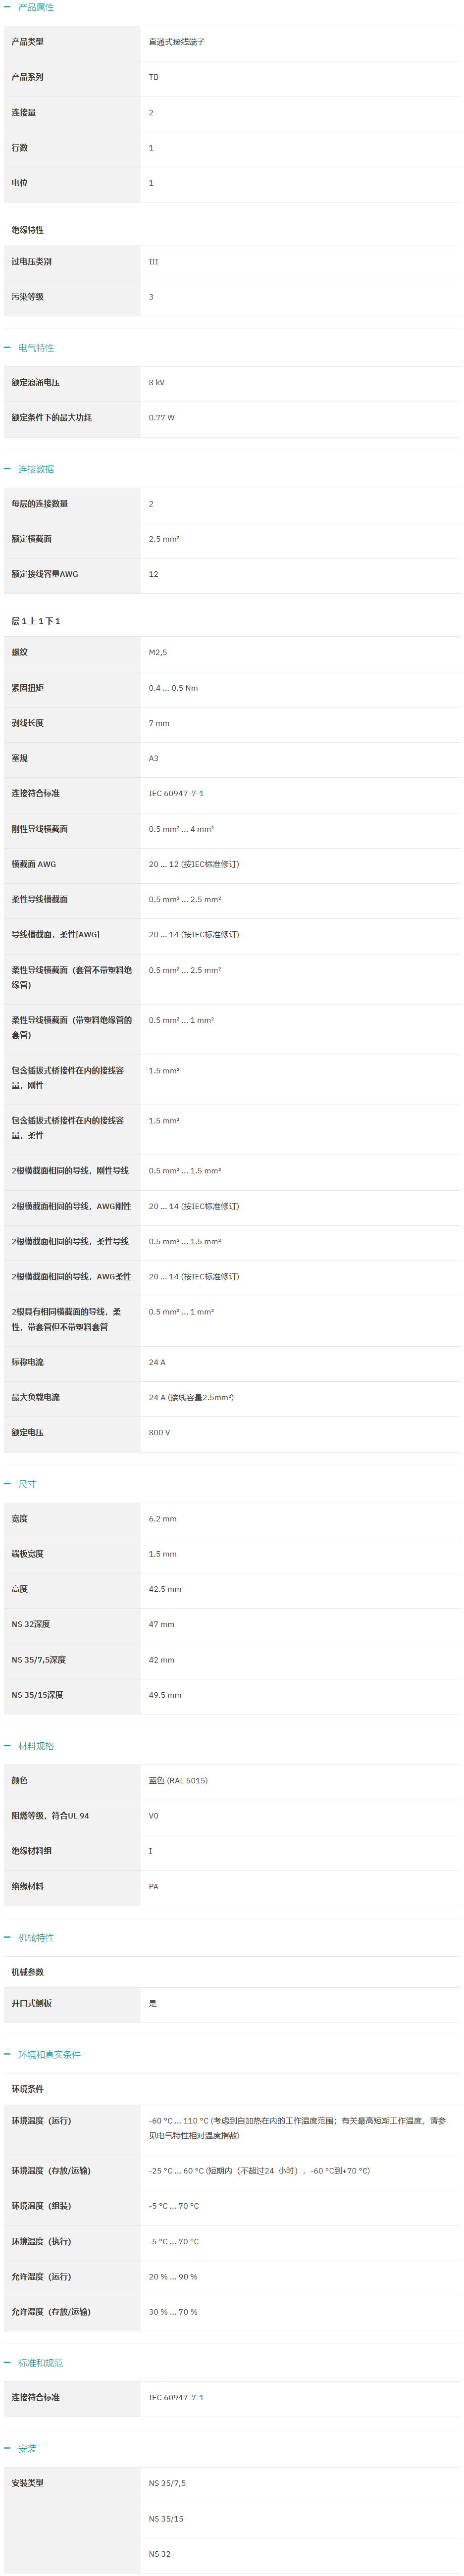Click the 机械参数 subheading
This screenshot has width=464, height=2576.
point(28,1972)
